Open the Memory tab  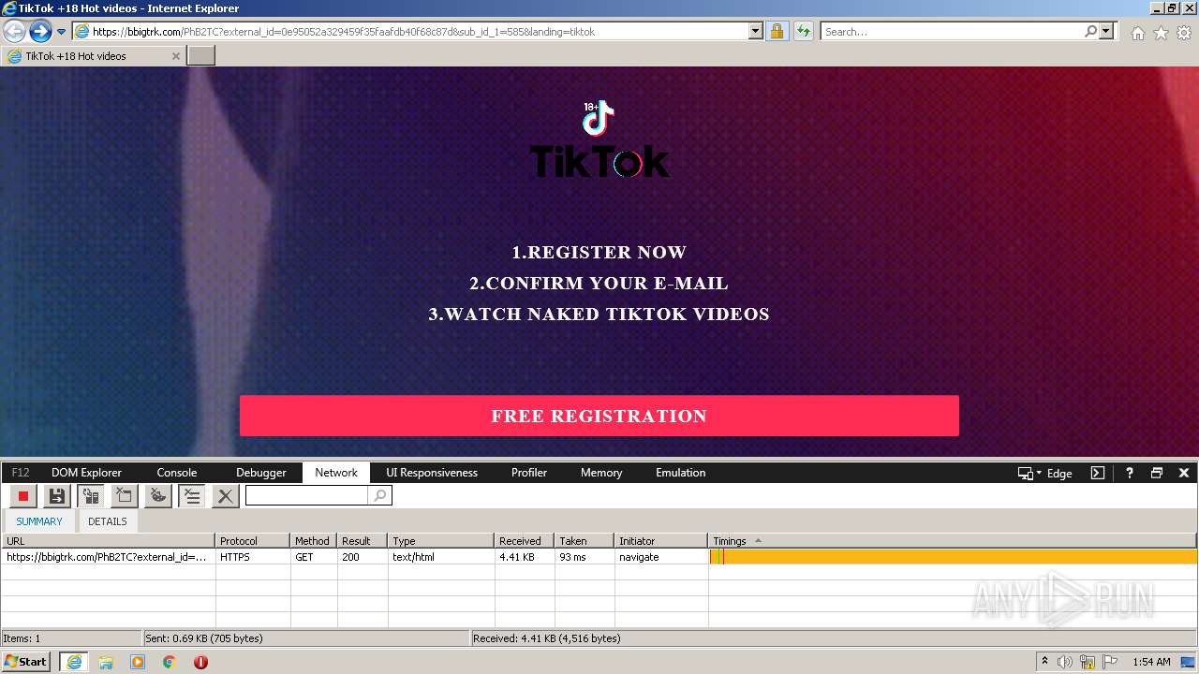click(x=601, y=473)
